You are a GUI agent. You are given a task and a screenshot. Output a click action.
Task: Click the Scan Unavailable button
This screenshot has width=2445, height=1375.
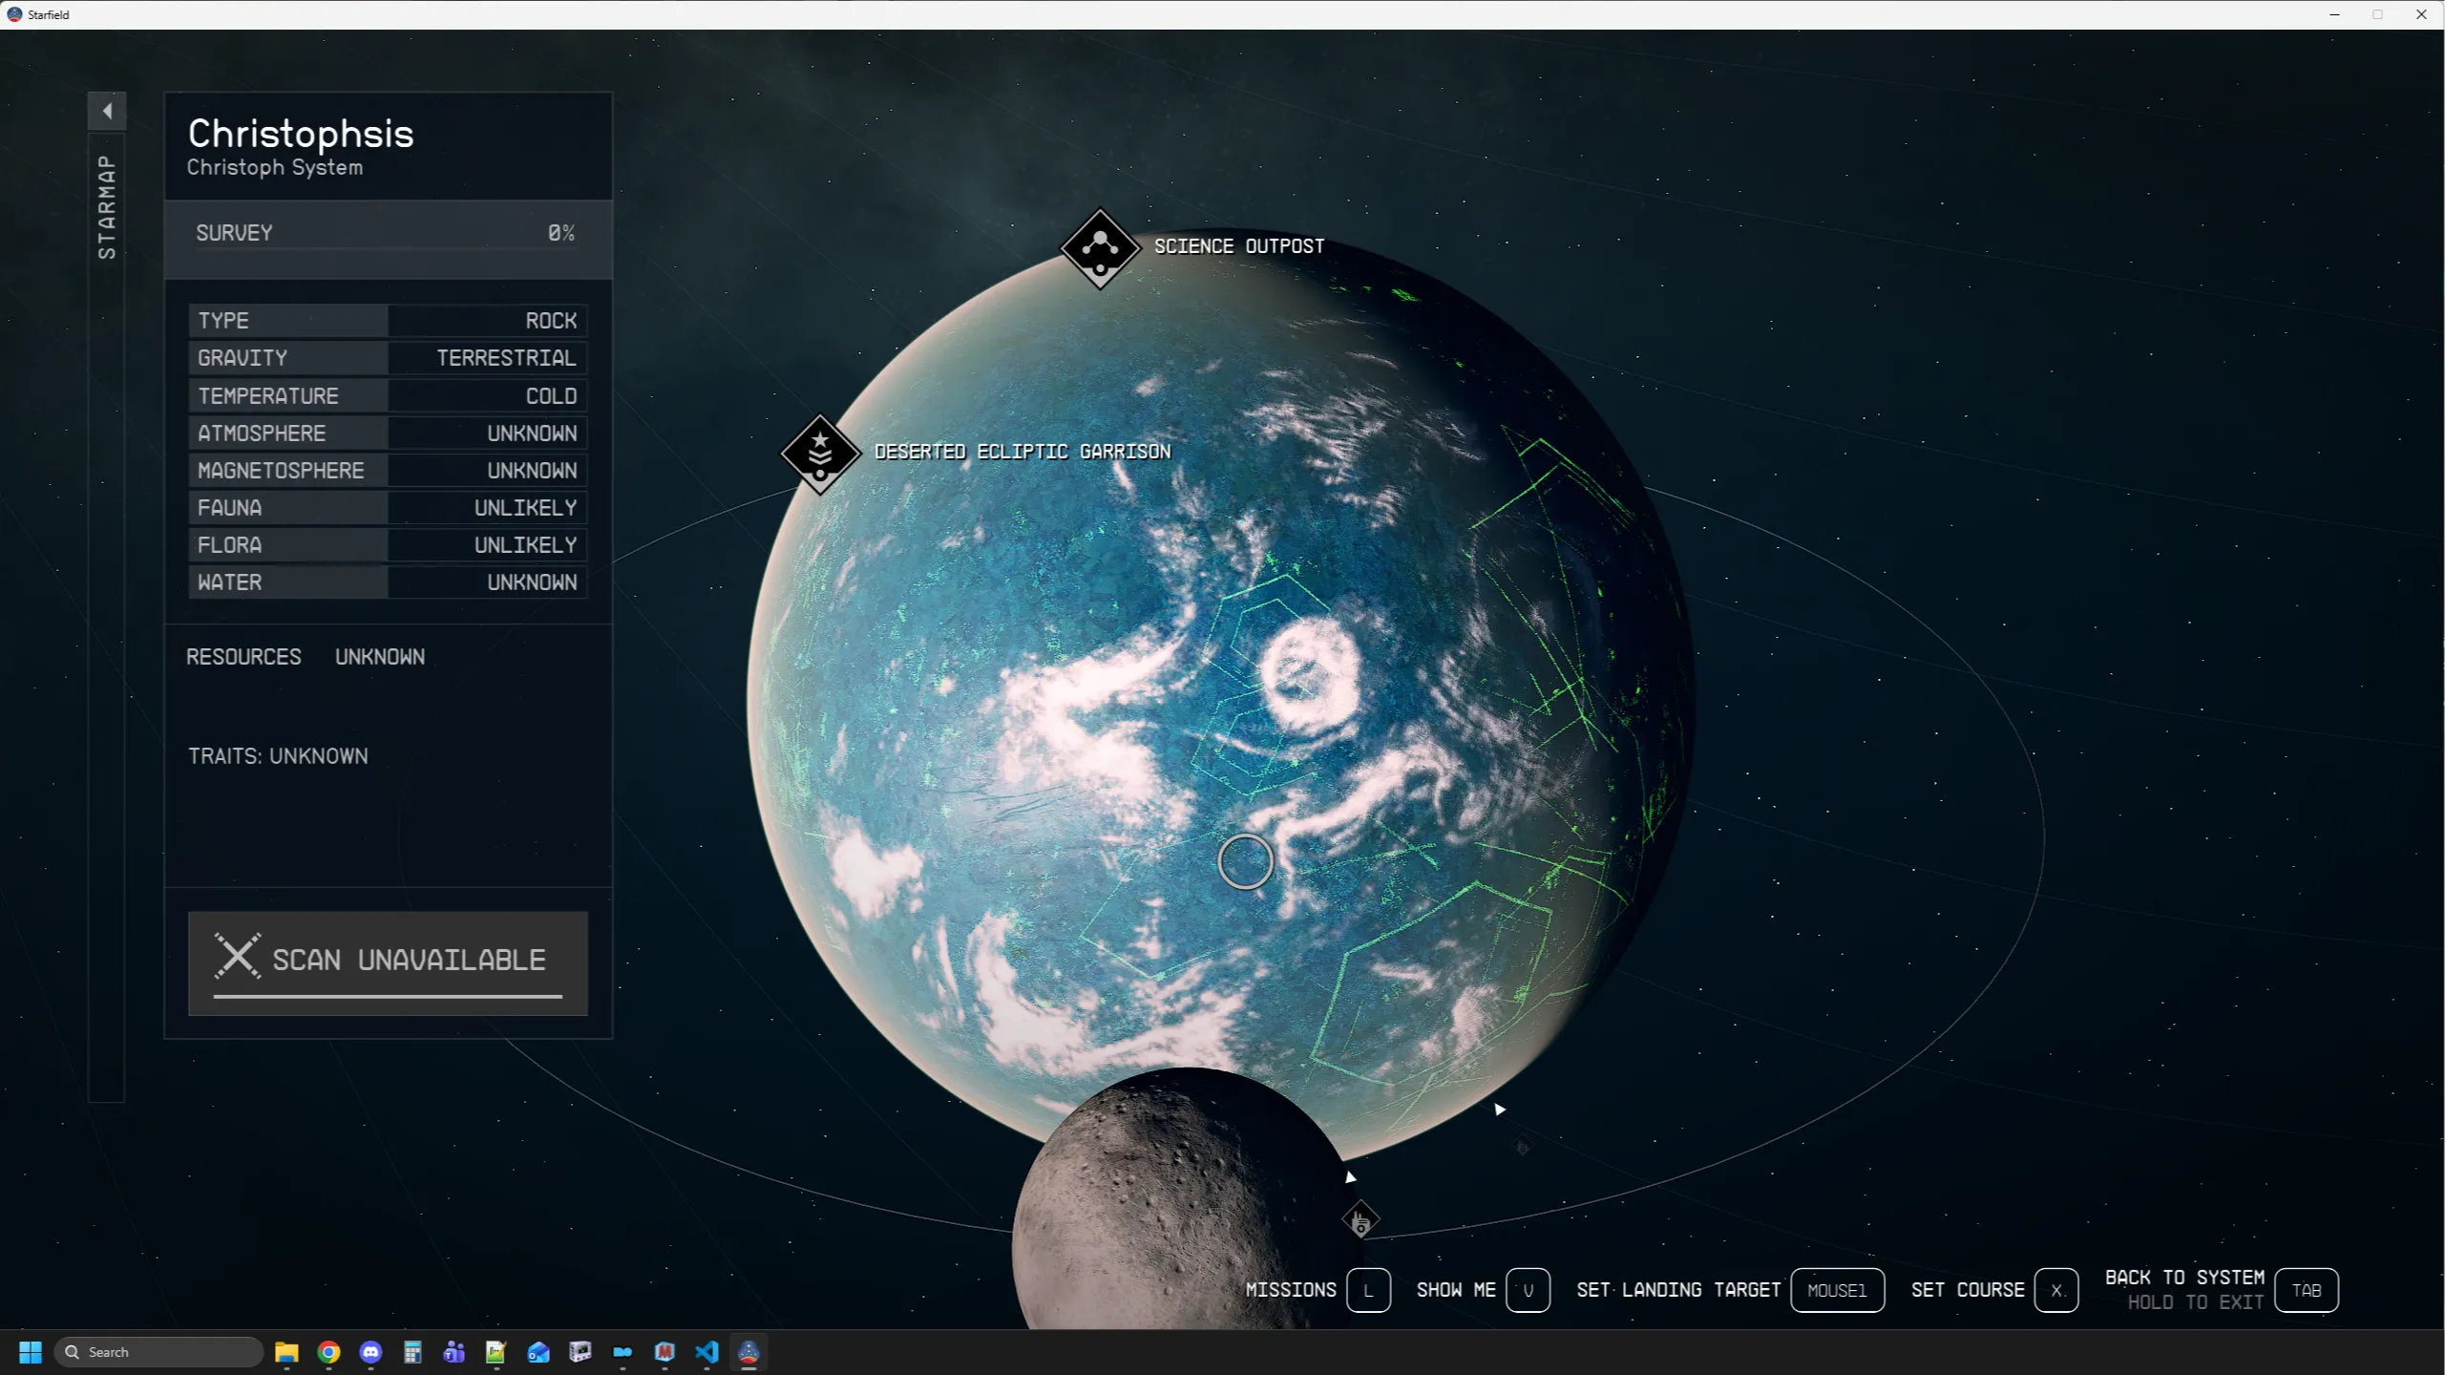coord(388,962)
